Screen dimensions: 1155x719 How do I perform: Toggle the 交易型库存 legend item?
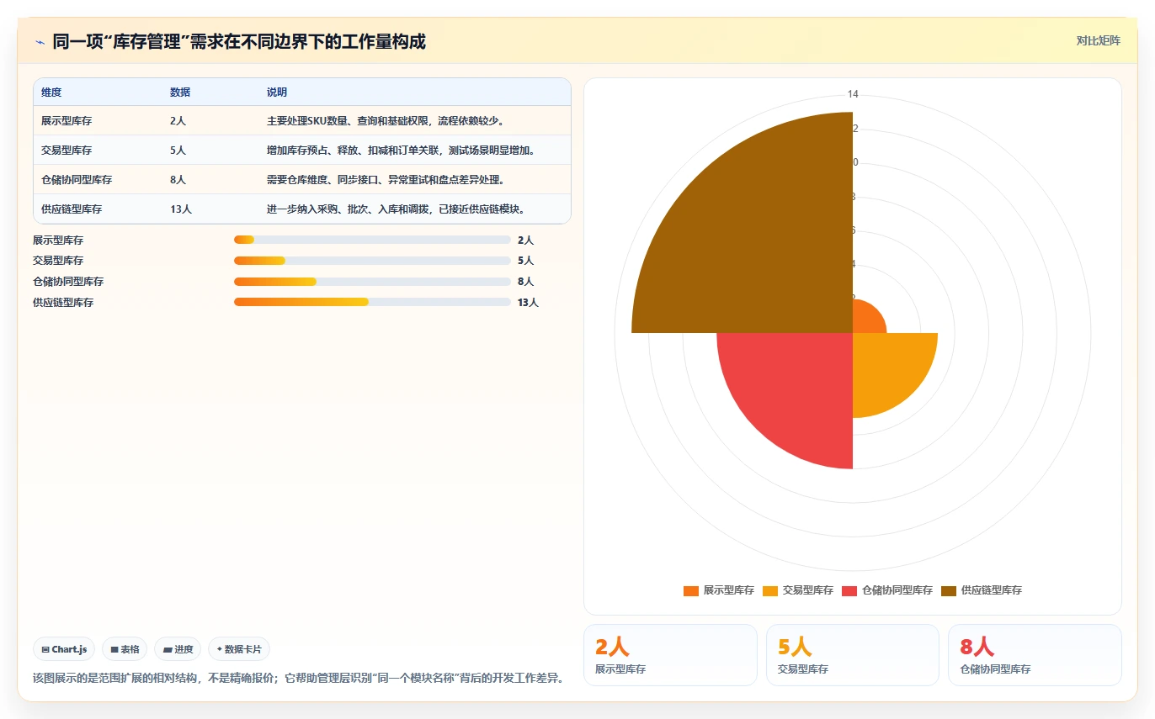pos(797,590)
